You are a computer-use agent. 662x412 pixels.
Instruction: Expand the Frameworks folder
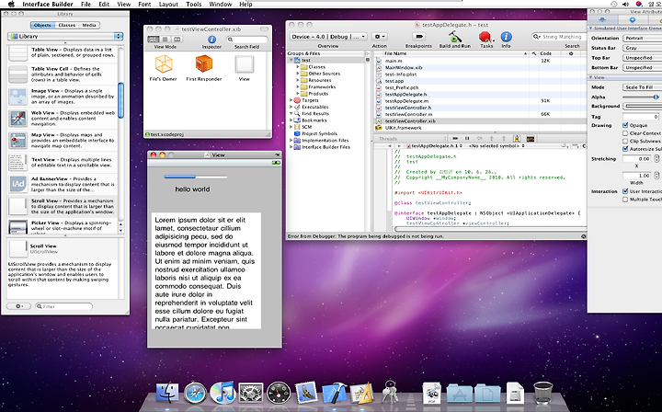click(298, 87)
